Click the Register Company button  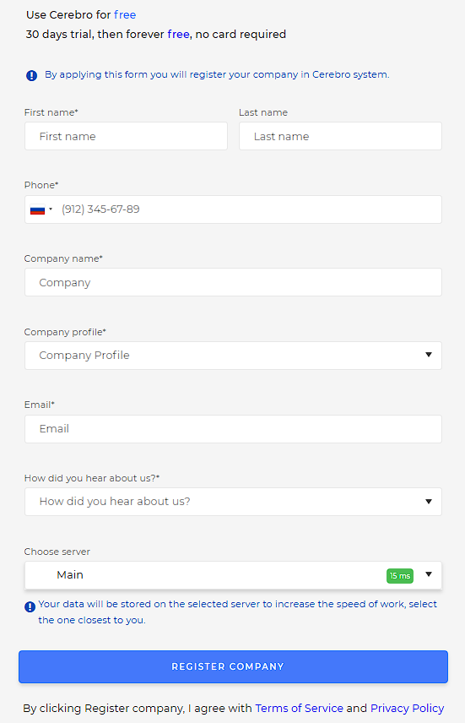[233, 666]
